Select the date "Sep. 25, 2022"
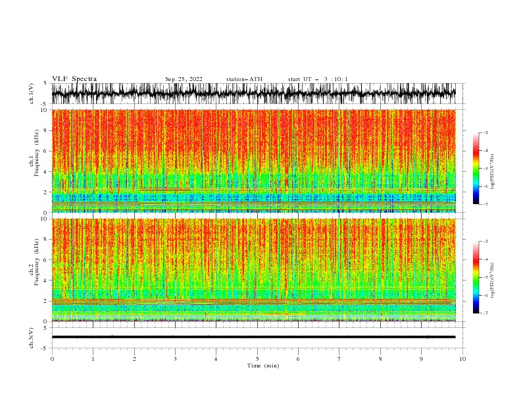Image resolution: width=521 pixels, height=403 pixels. [184, 79]
